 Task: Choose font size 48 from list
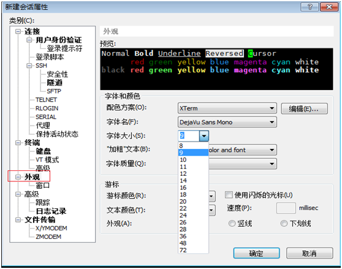point(193,243)
